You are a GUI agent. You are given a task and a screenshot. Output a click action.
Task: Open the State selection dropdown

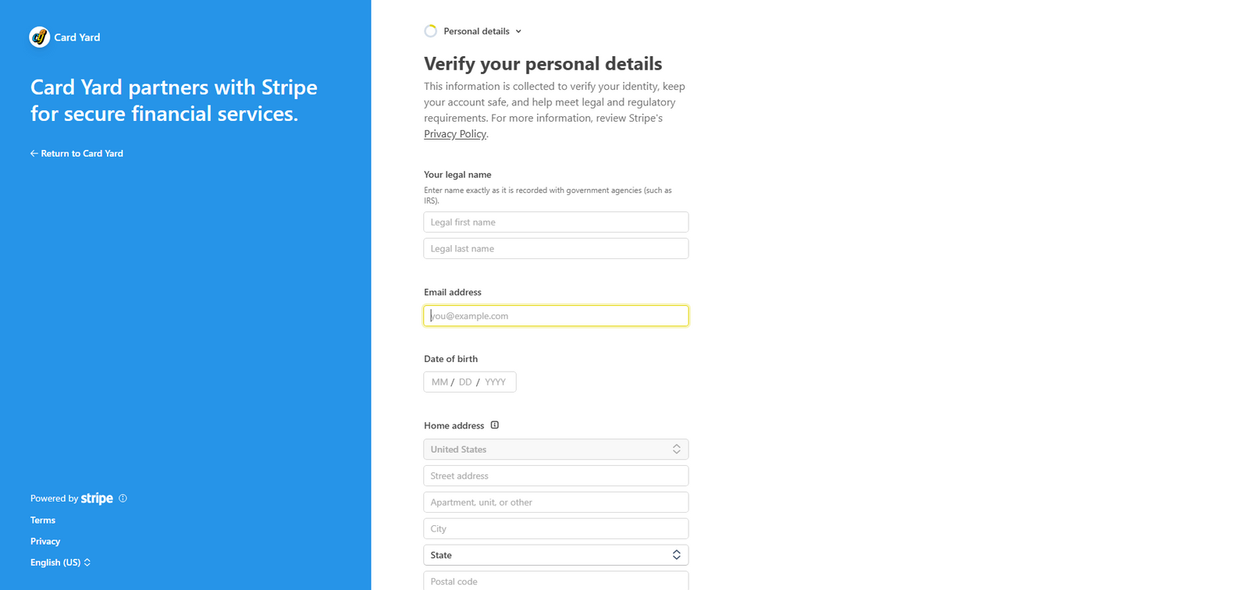click(556, 555)
